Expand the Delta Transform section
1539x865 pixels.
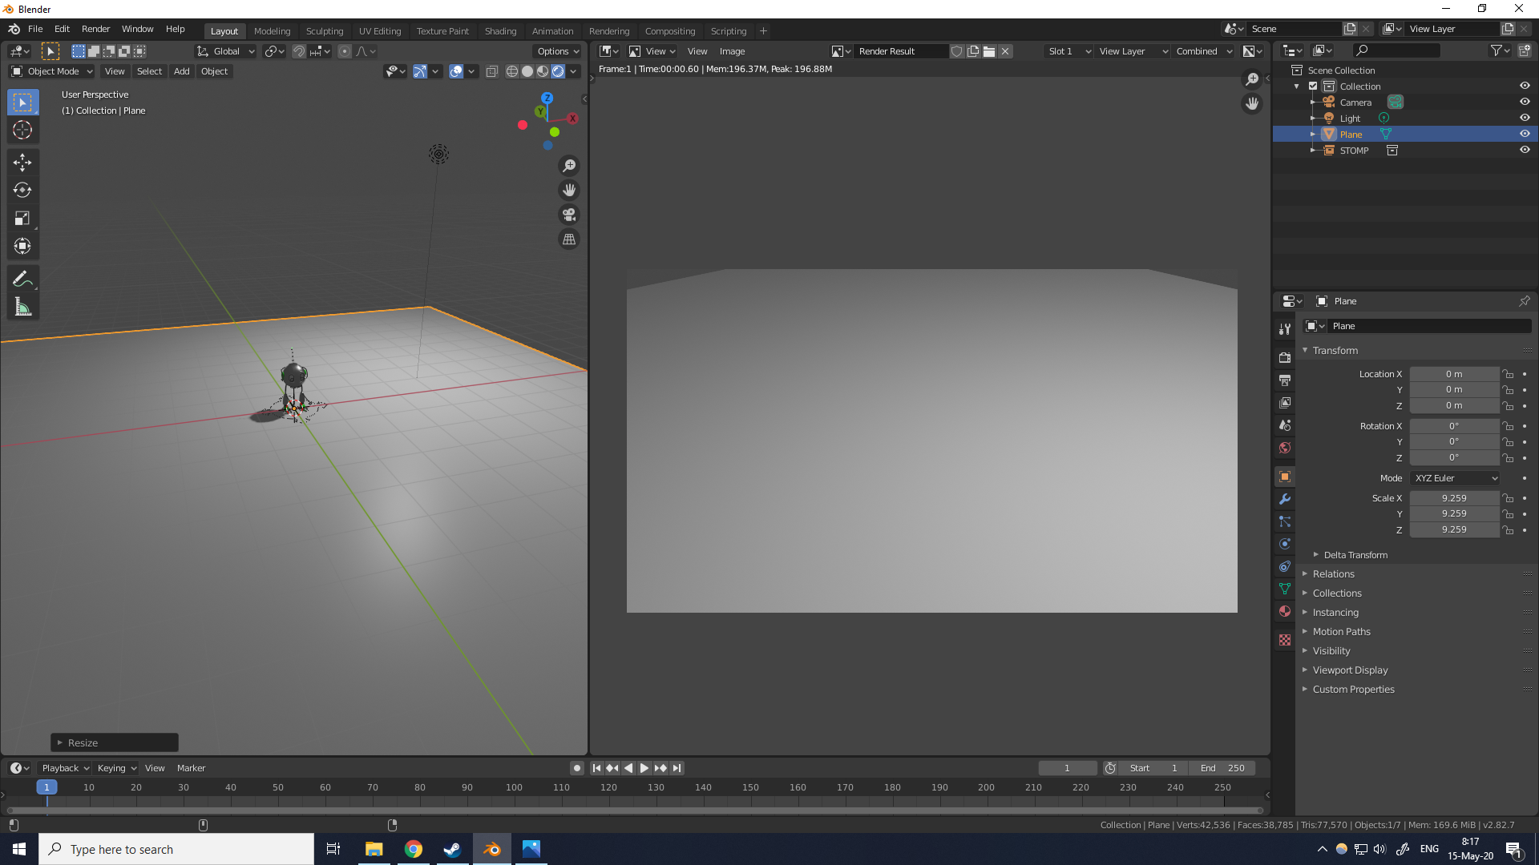[x=1355, y=555]
